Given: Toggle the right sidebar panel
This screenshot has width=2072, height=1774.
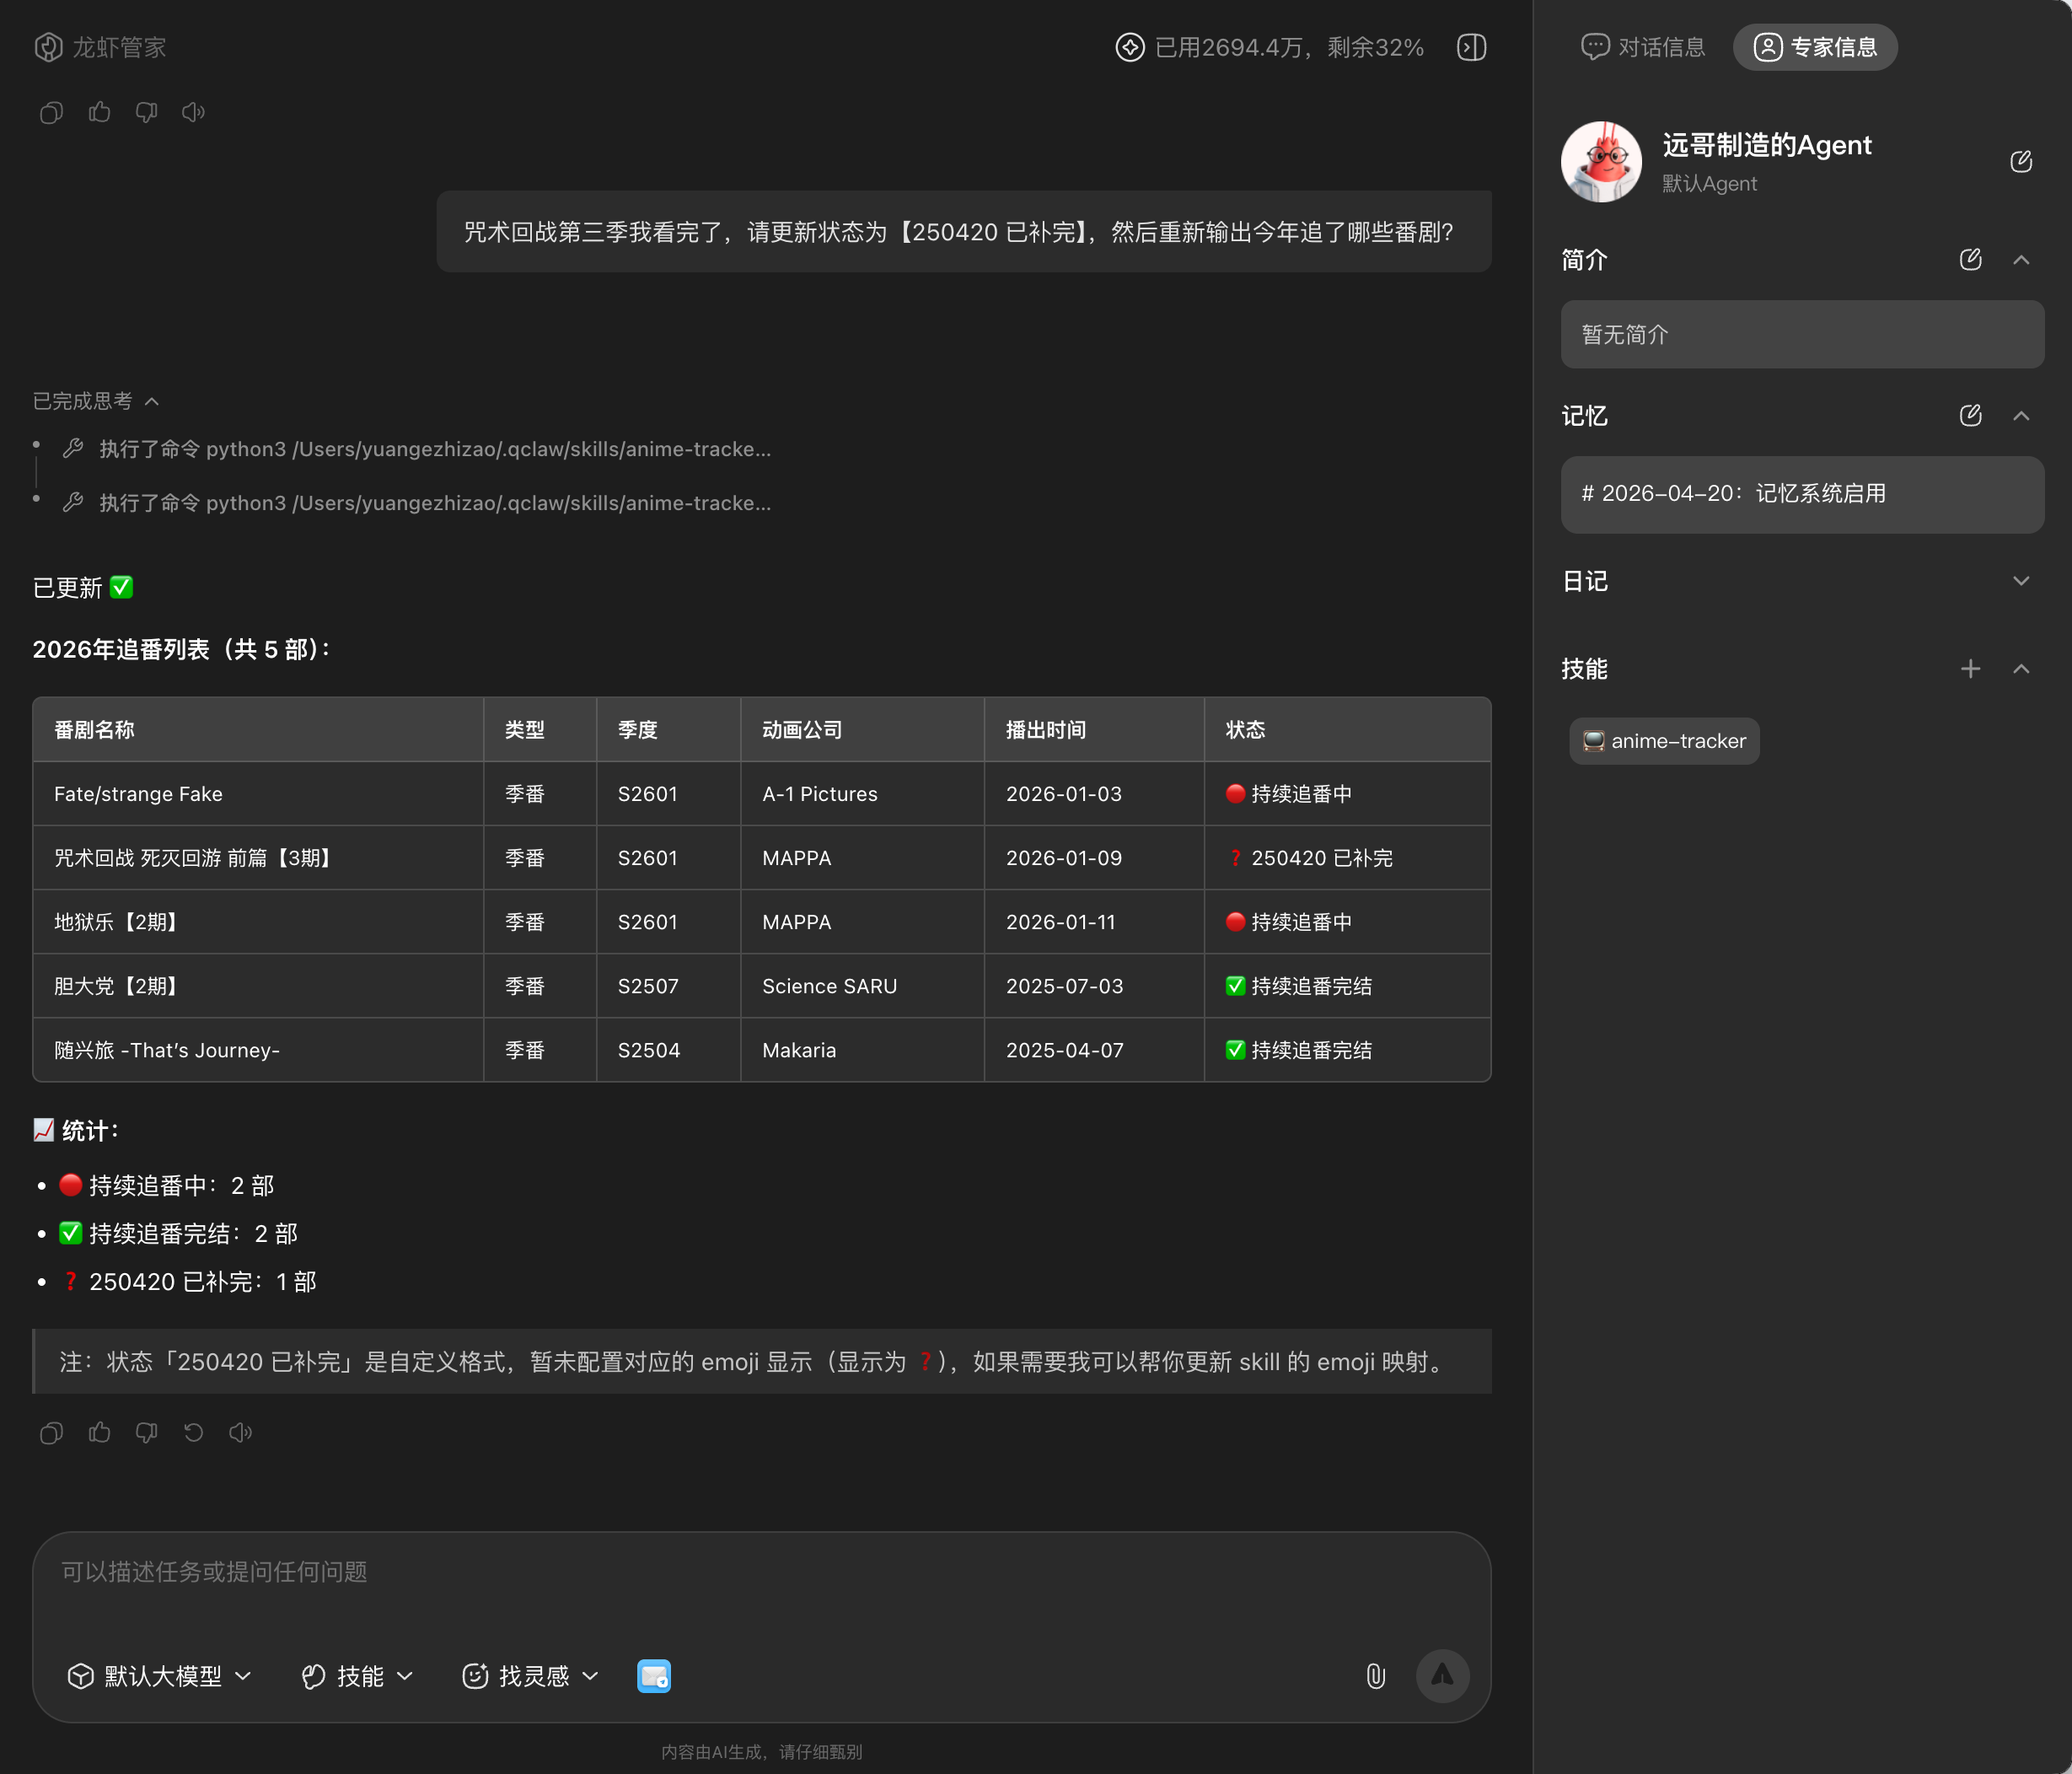Looking at the screenshot, I should [1471, 47].
